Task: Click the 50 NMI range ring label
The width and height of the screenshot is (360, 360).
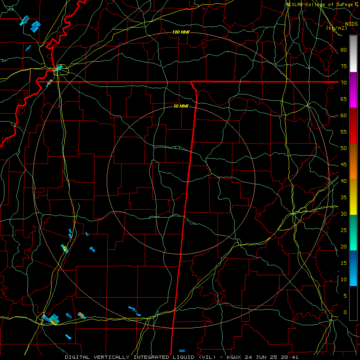Action: 181,106
